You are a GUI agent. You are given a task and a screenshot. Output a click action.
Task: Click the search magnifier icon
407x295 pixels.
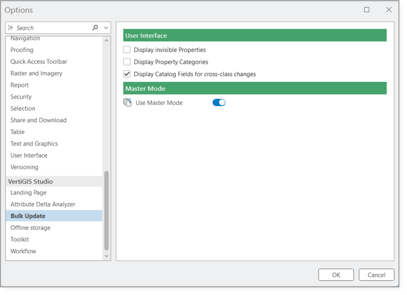[95, 28]
